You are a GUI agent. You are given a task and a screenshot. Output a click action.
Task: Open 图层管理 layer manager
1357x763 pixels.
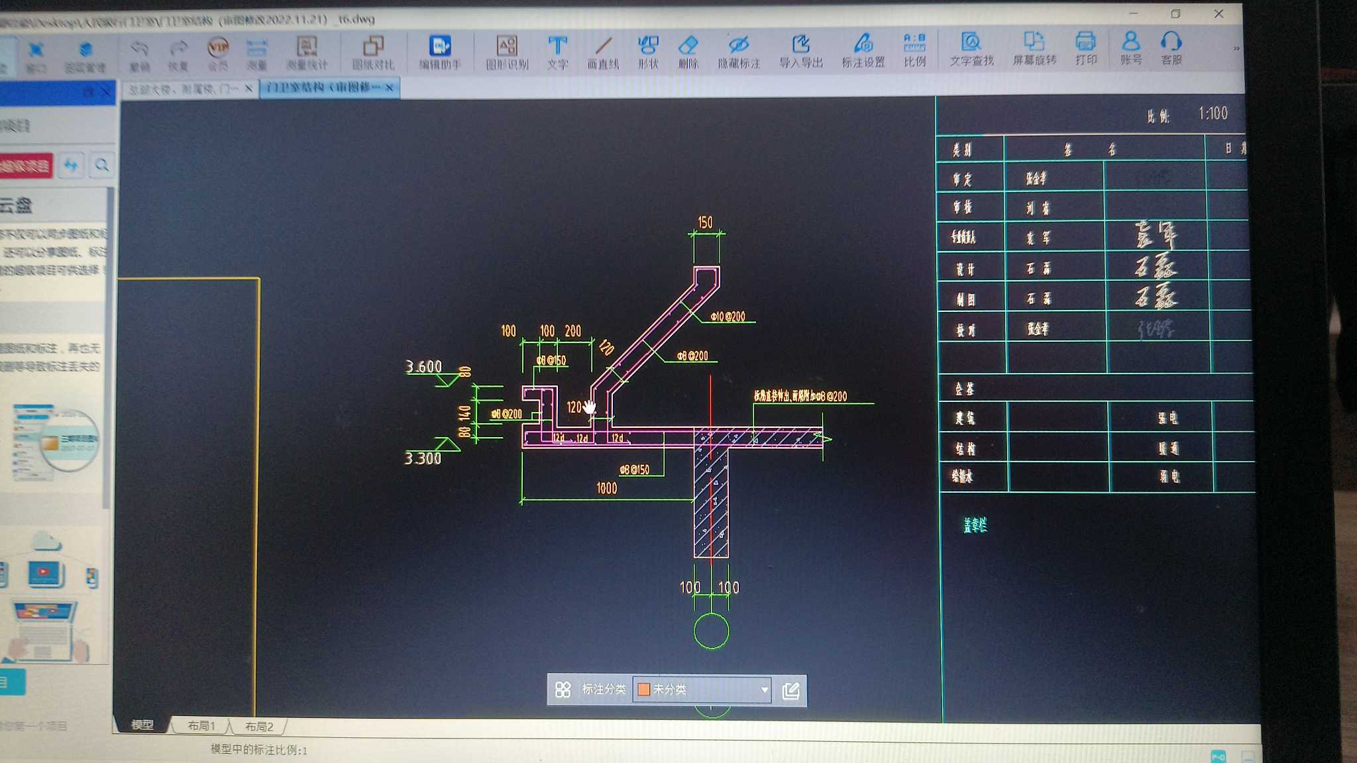[x=85, y=56]
